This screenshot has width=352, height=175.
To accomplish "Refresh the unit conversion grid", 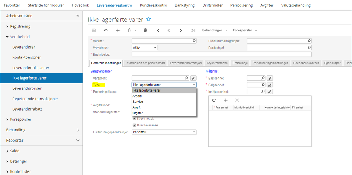I will tap(214, 100).
